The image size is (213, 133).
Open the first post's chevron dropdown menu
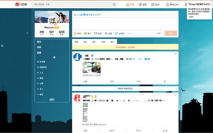(175, 54)
